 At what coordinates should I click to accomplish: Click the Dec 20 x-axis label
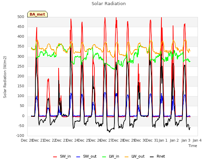pyautogui.click(x=27, y=140)
